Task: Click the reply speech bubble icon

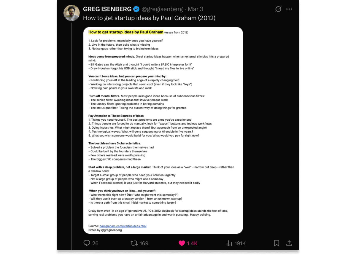Action: tap(87, 243)
